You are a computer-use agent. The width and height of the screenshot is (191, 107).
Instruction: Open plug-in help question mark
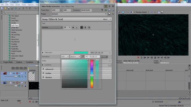102,10
